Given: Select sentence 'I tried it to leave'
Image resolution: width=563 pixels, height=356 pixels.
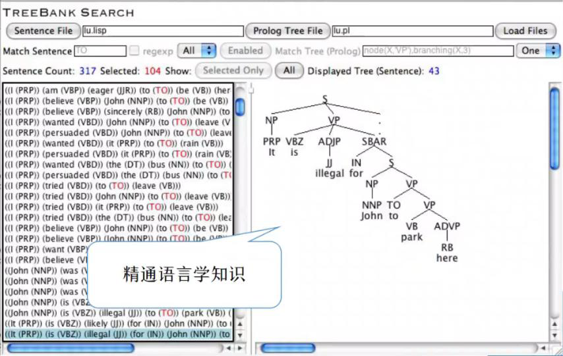Looking at the screenshot, I should pos(118,207).
